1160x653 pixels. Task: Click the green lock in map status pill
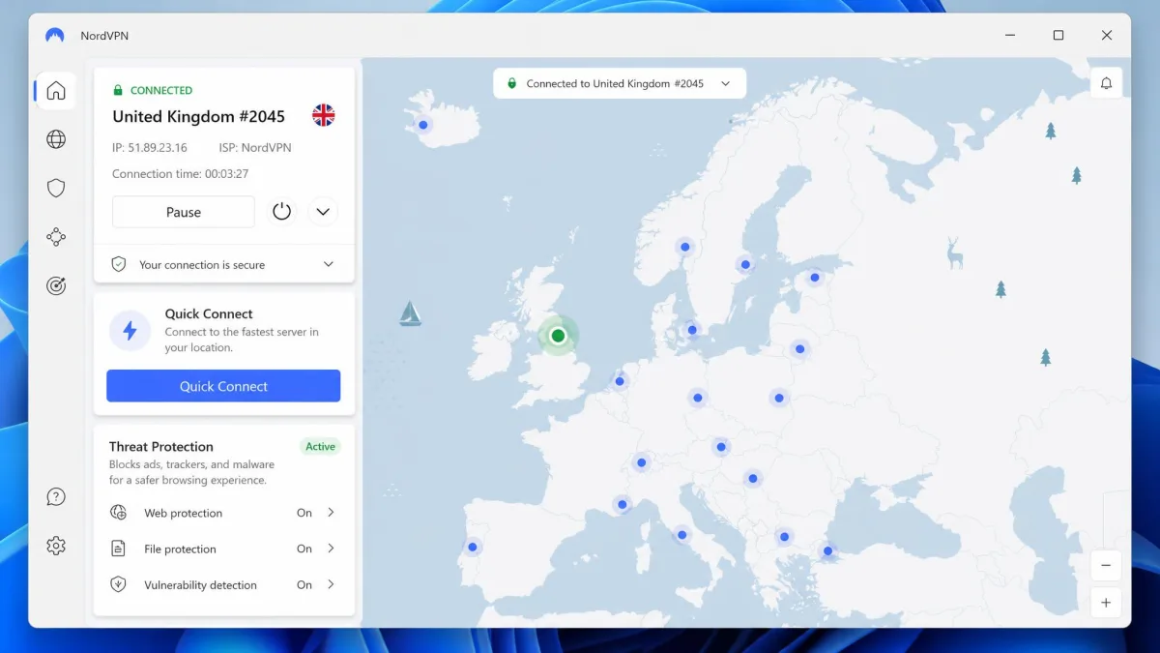coord(511,83)
